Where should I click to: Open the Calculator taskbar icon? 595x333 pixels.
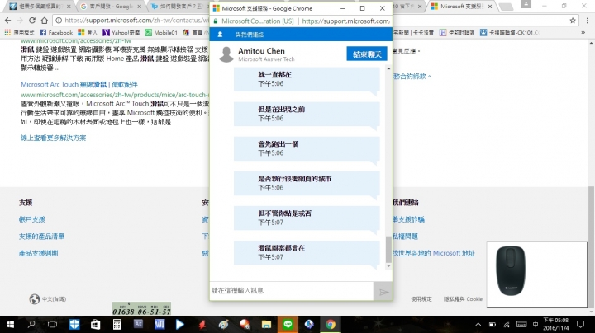(x=117, y=324)
